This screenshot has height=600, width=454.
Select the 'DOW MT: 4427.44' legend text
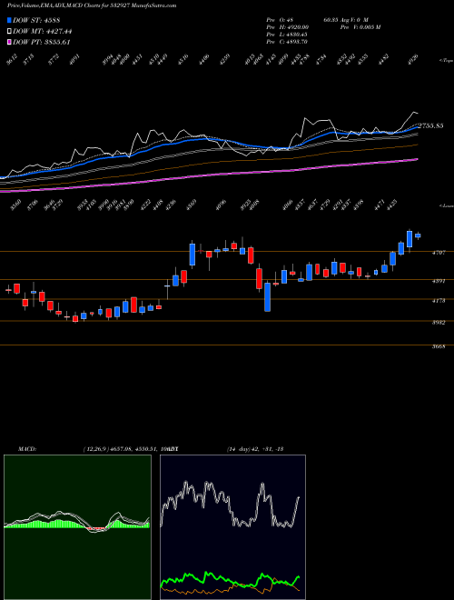43,32
